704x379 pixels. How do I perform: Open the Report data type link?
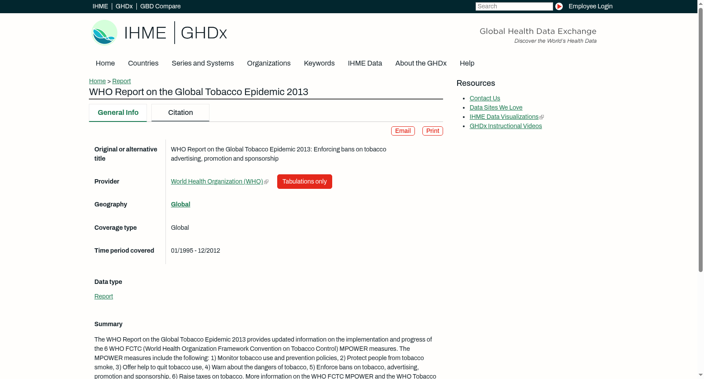[x=103, y=296]
